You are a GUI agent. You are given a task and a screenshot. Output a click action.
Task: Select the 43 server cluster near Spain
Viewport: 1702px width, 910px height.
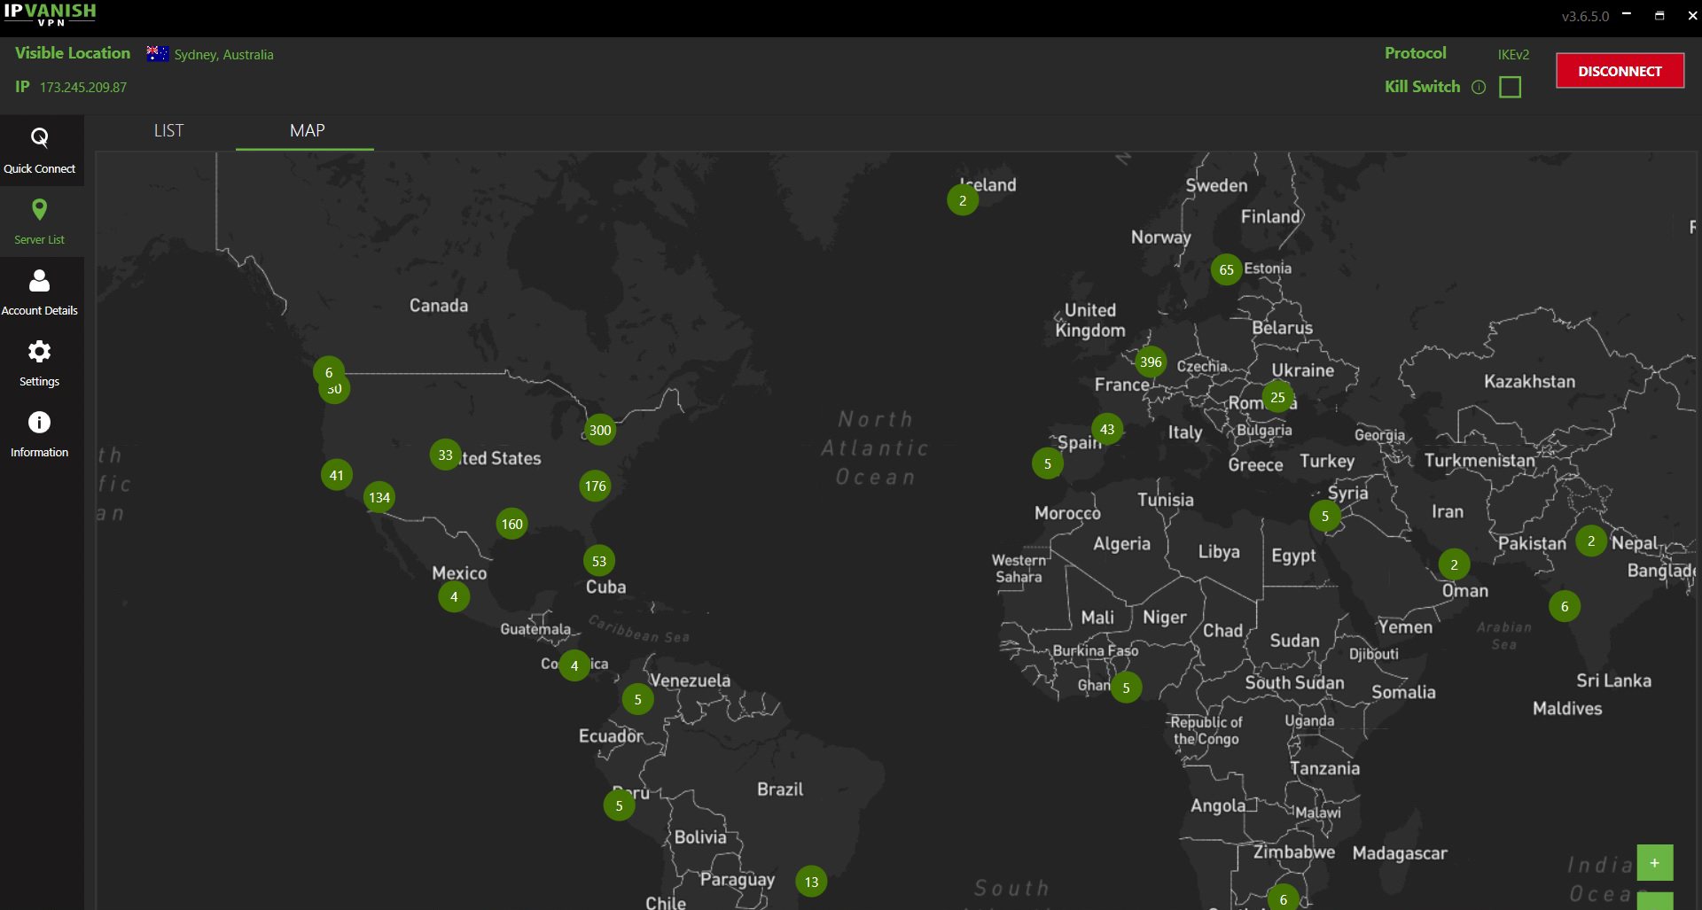click(1107, 430)
